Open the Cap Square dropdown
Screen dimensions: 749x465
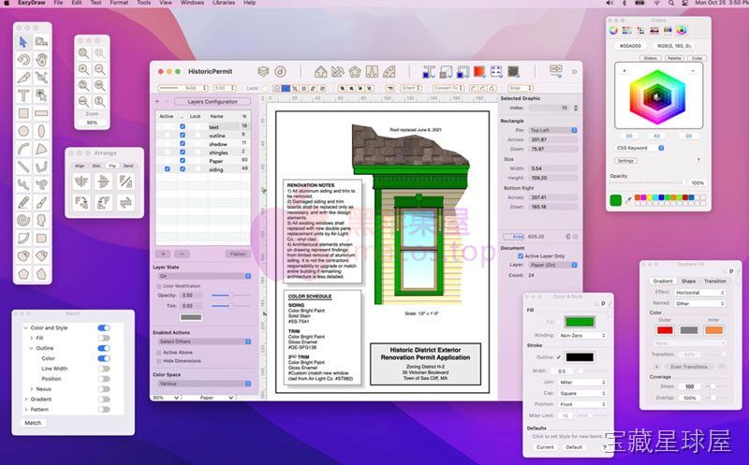(x=582, y=393)
